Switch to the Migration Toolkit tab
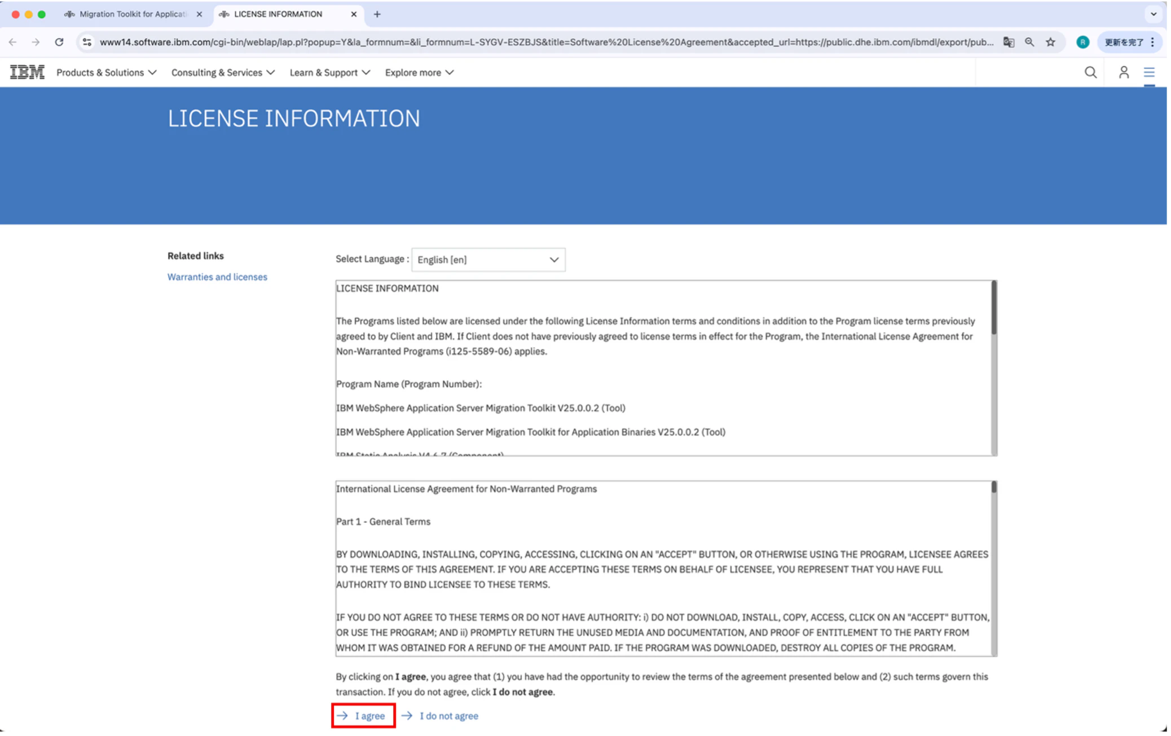Viewport: 1171px width, 736px height. pyautogui.click(x=133, y=14)
